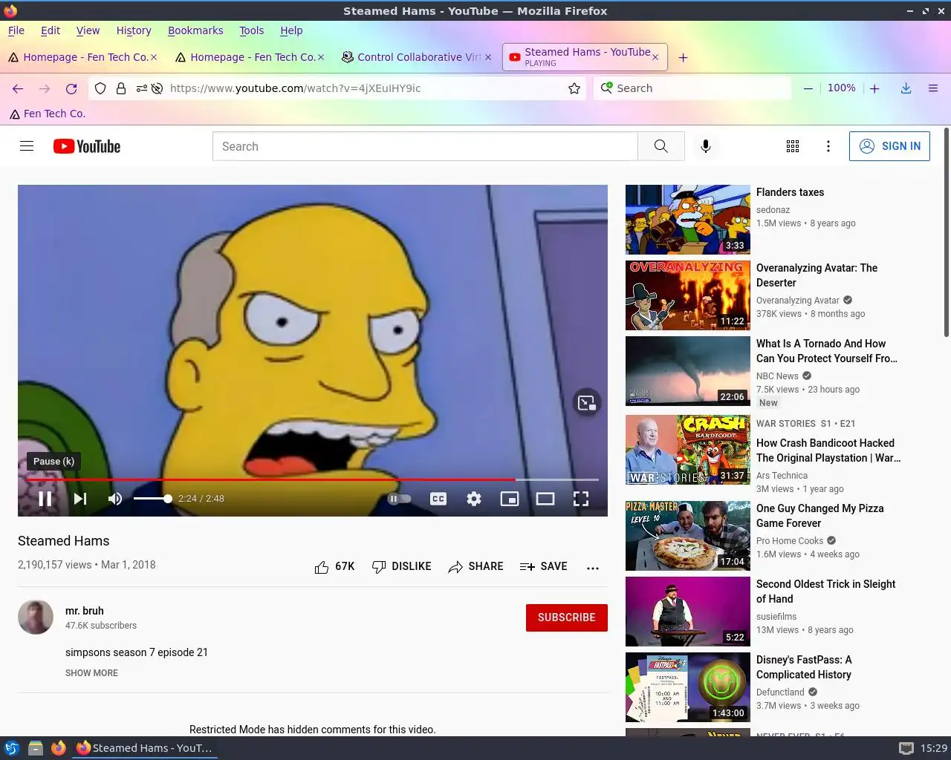Open the taskbar application launcher

(x=12, y=748)
